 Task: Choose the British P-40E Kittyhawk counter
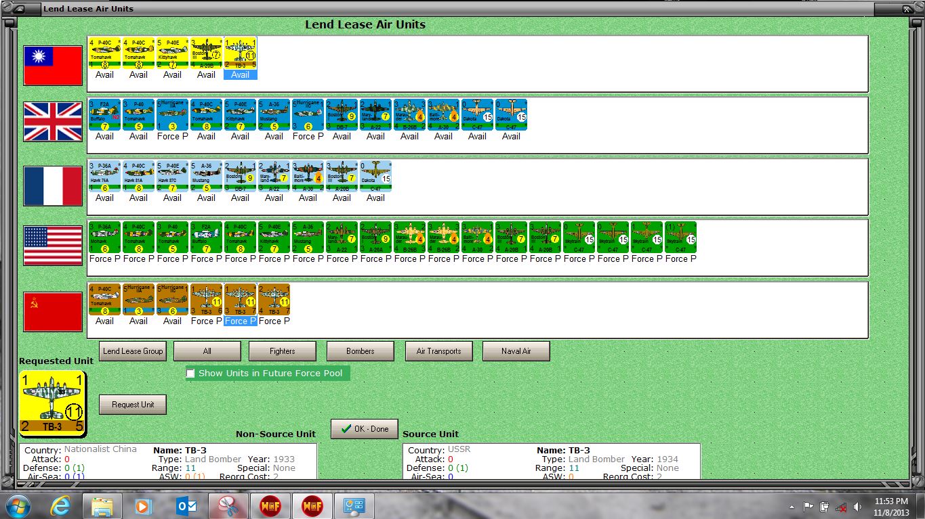coord(240,115)
